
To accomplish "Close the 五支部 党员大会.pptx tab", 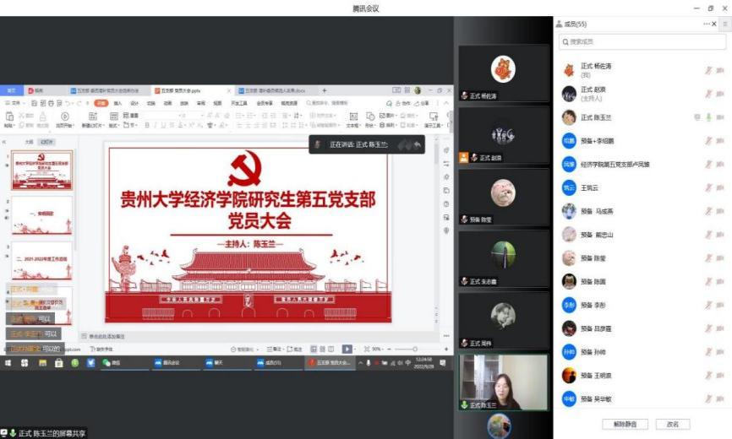I will [x=229, y=91].
